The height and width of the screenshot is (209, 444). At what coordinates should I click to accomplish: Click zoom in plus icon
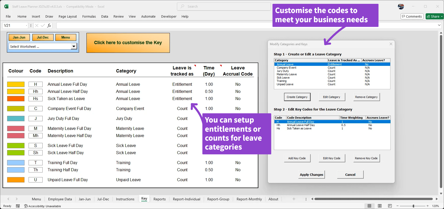(428, 206)
